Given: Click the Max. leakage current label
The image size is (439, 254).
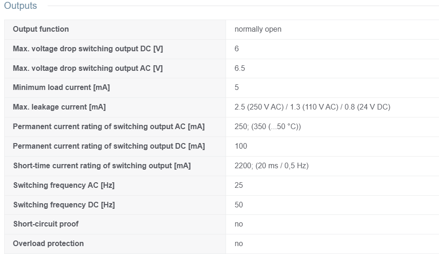Looking at the screenshot, I should pos(59,107).
